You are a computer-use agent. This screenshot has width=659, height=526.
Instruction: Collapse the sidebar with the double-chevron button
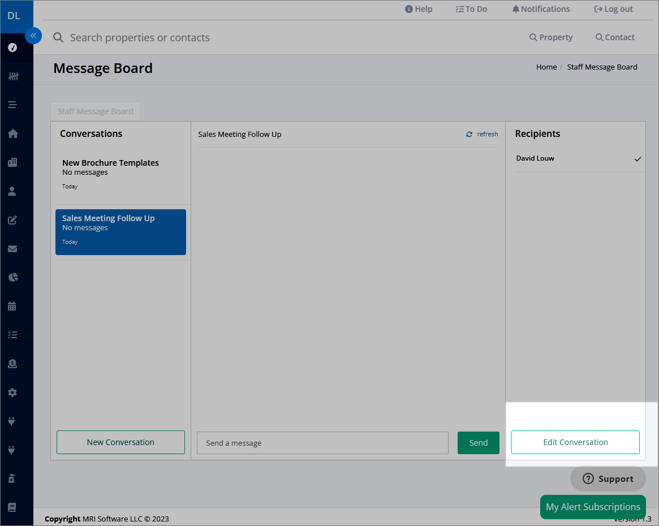[x=33, y=36]
